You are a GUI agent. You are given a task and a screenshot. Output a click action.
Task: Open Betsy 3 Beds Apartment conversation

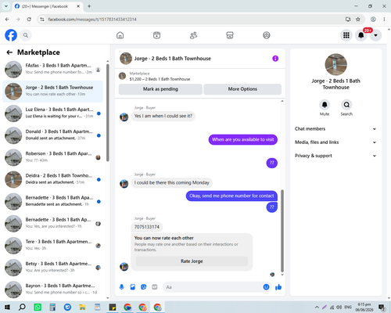pos(53,268)
